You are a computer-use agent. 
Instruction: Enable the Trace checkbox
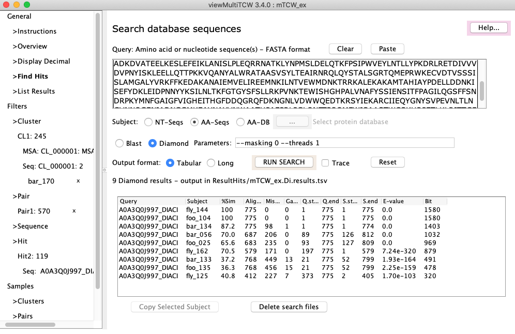point(325,163)
